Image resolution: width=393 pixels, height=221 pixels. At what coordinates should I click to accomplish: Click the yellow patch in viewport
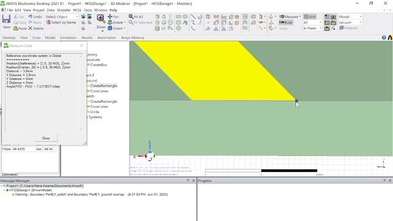click(x=216, y=70)
